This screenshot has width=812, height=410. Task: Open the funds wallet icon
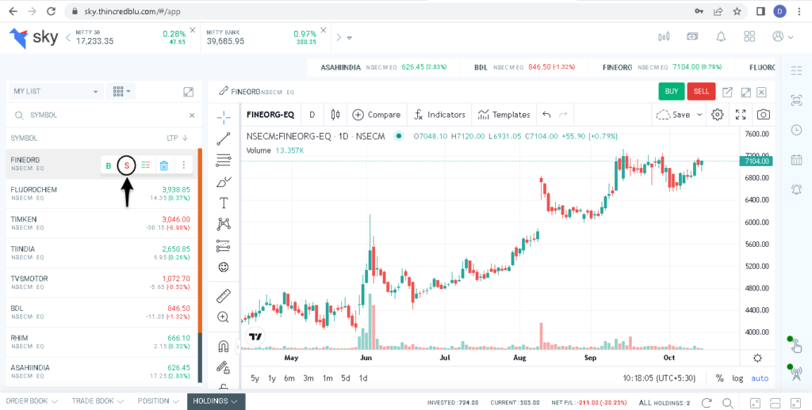click(x=692, y=36)
